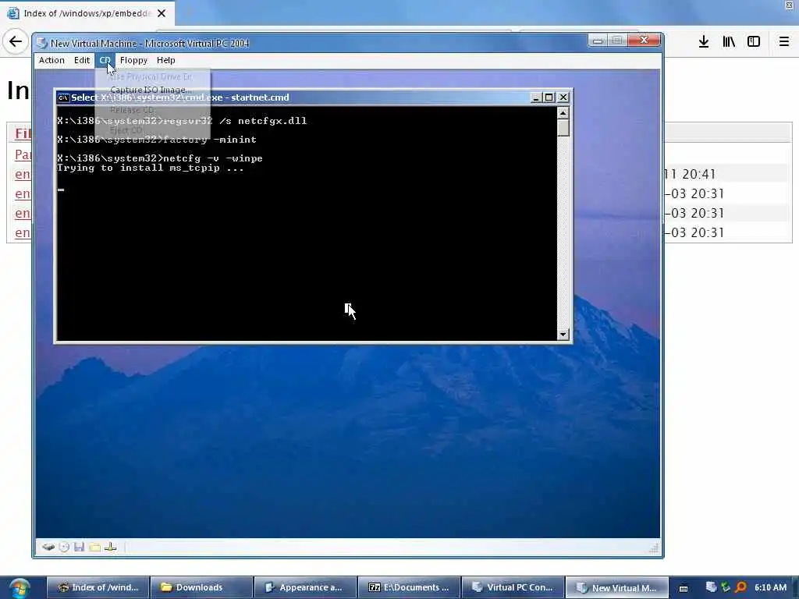Open the Floppy menu in Virtual PC
Screen dimensions: 799x599
(133, 60)
